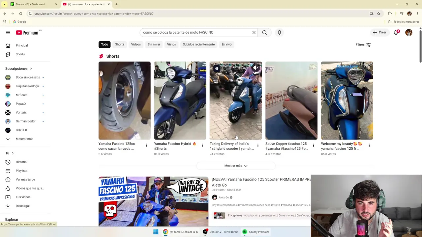422x237 pixels.
Task: Open the Sauve Copper fascino 125 short
Action: [x=291, y=100]
